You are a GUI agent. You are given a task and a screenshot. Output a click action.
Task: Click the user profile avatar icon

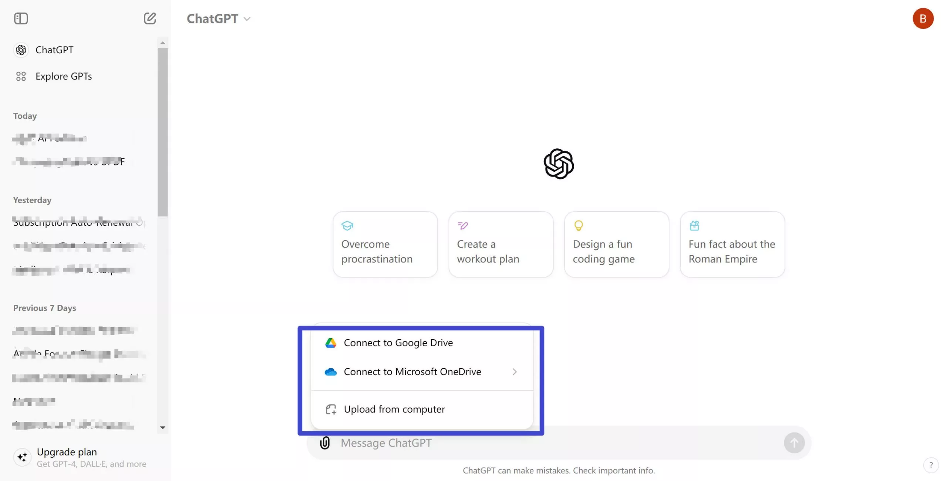[x=924, y=18]
